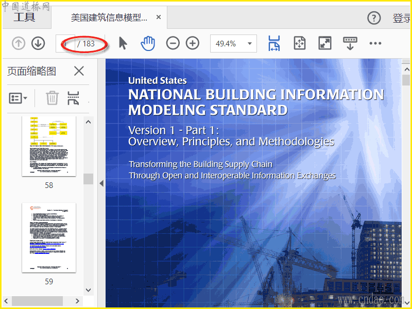The image size is (412, 309).
Task: Fit one full page to window
Action: pos(300,44)
